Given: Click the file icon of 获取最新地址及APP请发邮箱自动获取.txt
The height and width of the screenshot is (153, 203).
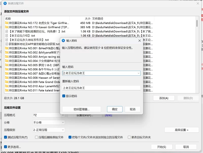Looking at the screenshot, I should 7,44.
